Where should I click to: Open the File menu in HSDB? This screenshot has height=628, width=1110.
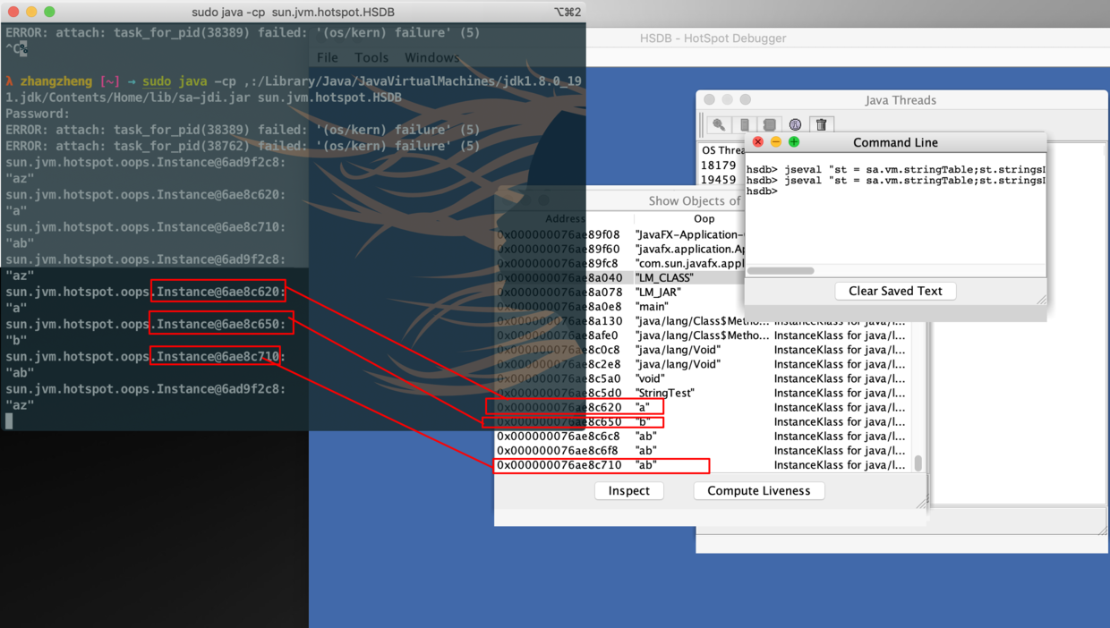(328, 57)
